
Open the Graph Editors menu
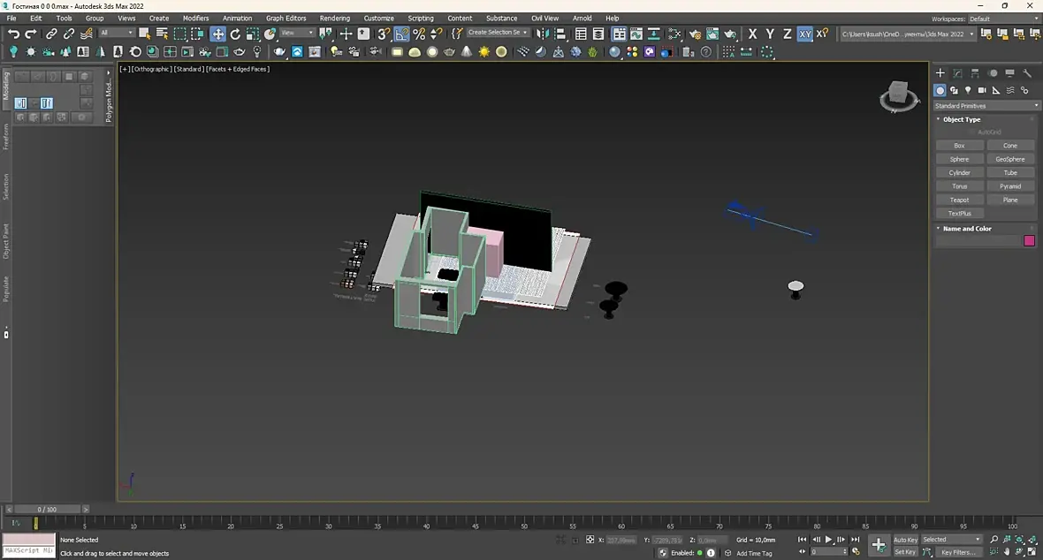click(x=285, y=18)
